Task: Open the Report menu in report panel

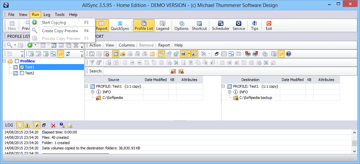Action: [x=164, y=45]
